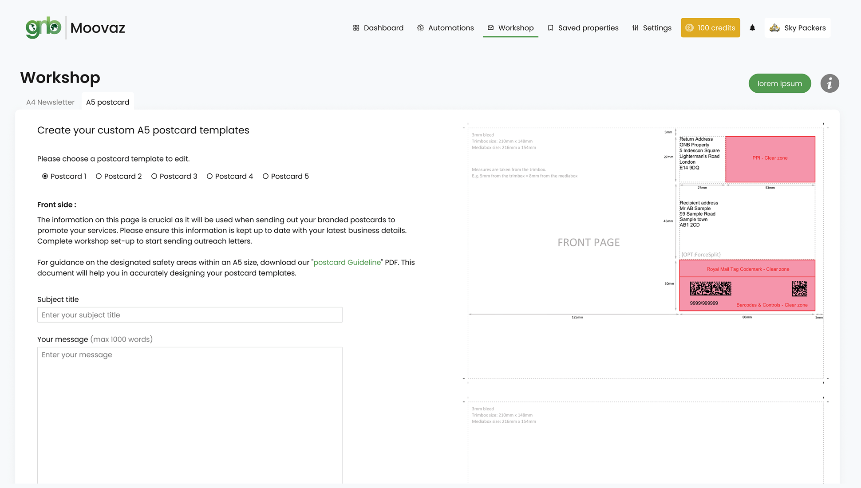The image size is (861, 488).
Task: Select the Postcard 4 radio option
Action: point(210,176)
